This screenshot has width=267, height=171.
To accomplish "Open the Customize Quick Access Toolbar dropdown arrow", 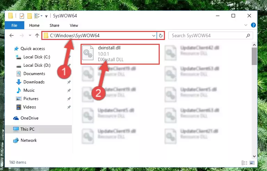I will pyautogui.click(x=46, y=16).
